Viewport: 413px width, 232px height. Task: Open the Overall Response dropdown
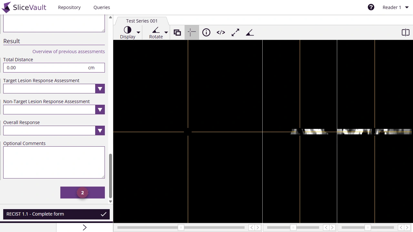[100, 130]
